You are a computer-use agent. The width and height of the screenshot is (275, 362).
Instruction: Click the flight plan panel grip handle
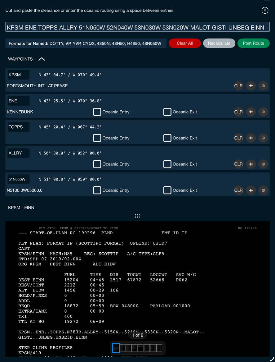(138, 216)
